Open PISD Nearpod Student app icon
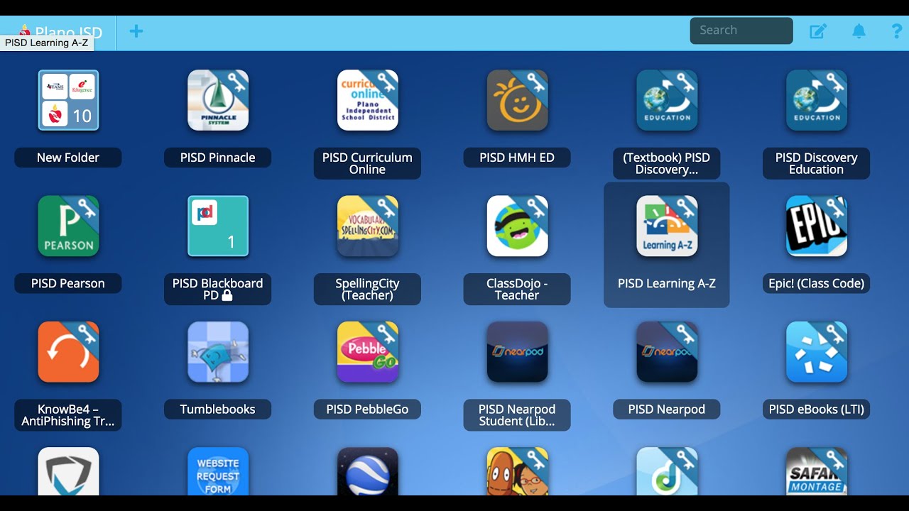 click(517, 352)
